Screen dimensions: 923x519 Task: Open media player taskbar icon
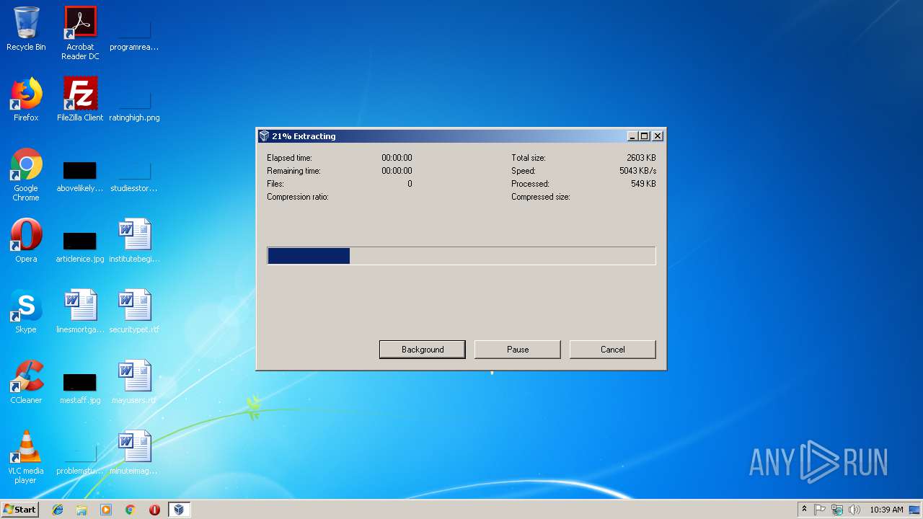coord(106,510)
